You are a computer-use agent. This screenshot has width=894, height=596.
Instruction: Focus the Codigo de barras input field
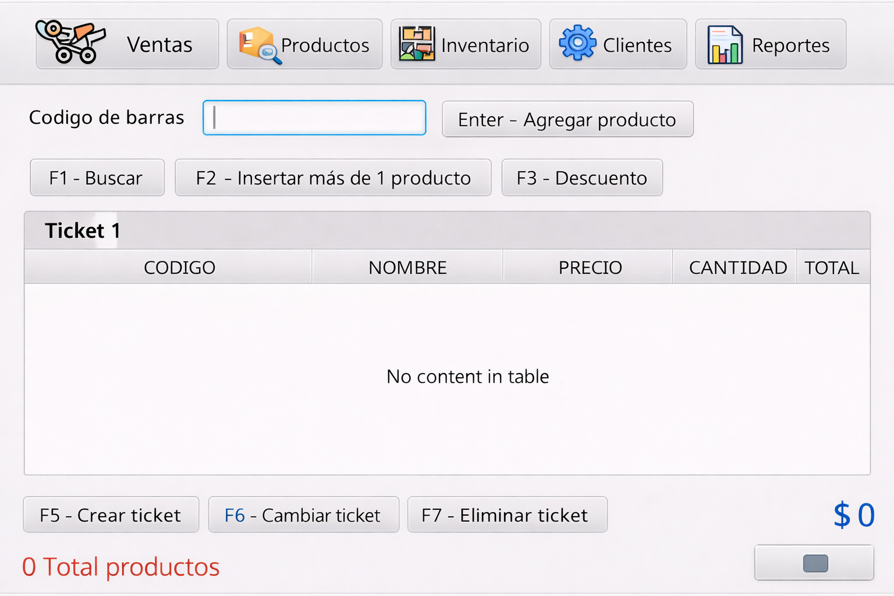314,118
